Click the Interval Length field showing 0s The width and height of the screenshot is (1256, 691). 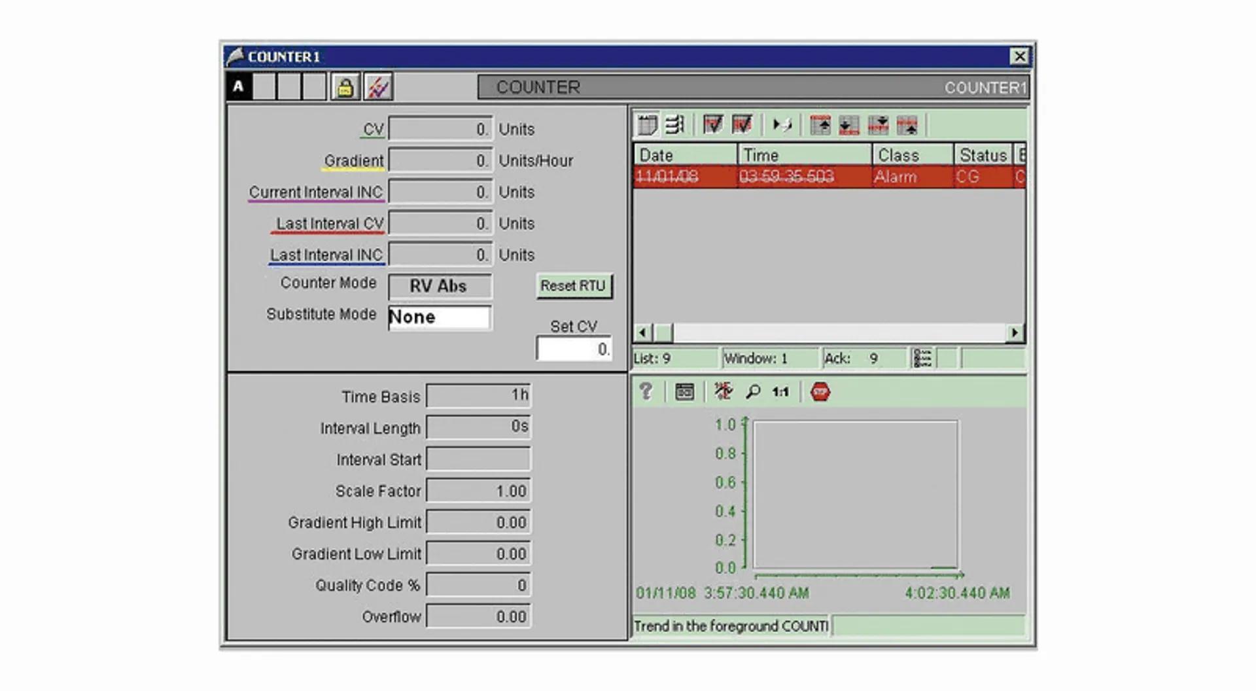[x=478, y=427]
